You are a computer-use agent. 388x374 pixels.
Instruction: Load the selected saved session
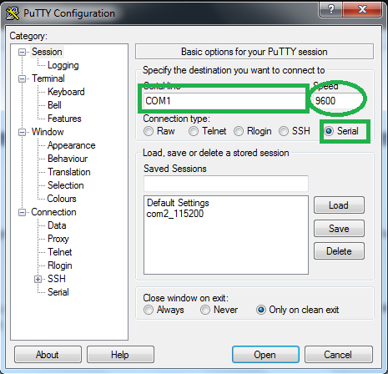(x=339, y=205)
